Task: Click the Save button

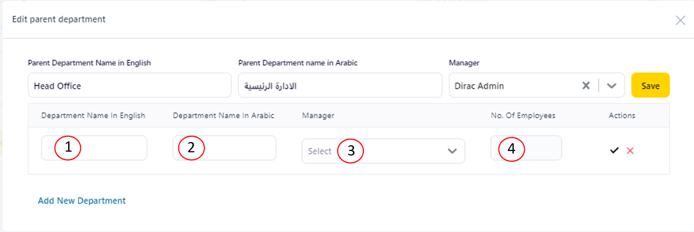Action: (650, 85)
